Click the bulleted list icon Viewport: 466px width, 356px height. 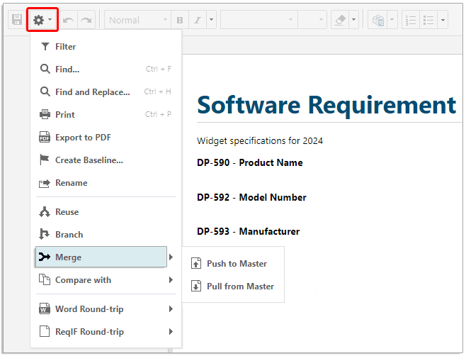[x=428, y=21]
